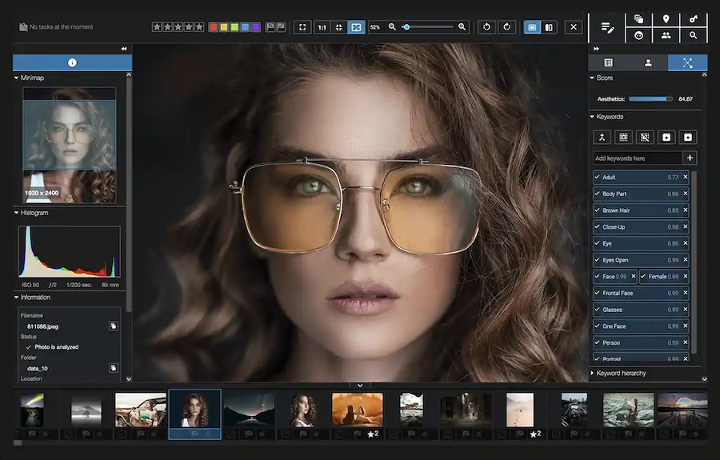Toggle the Eyes Open keyword checkbox
The width and height of the screenshot is (720, 460).
click(598, 260)
